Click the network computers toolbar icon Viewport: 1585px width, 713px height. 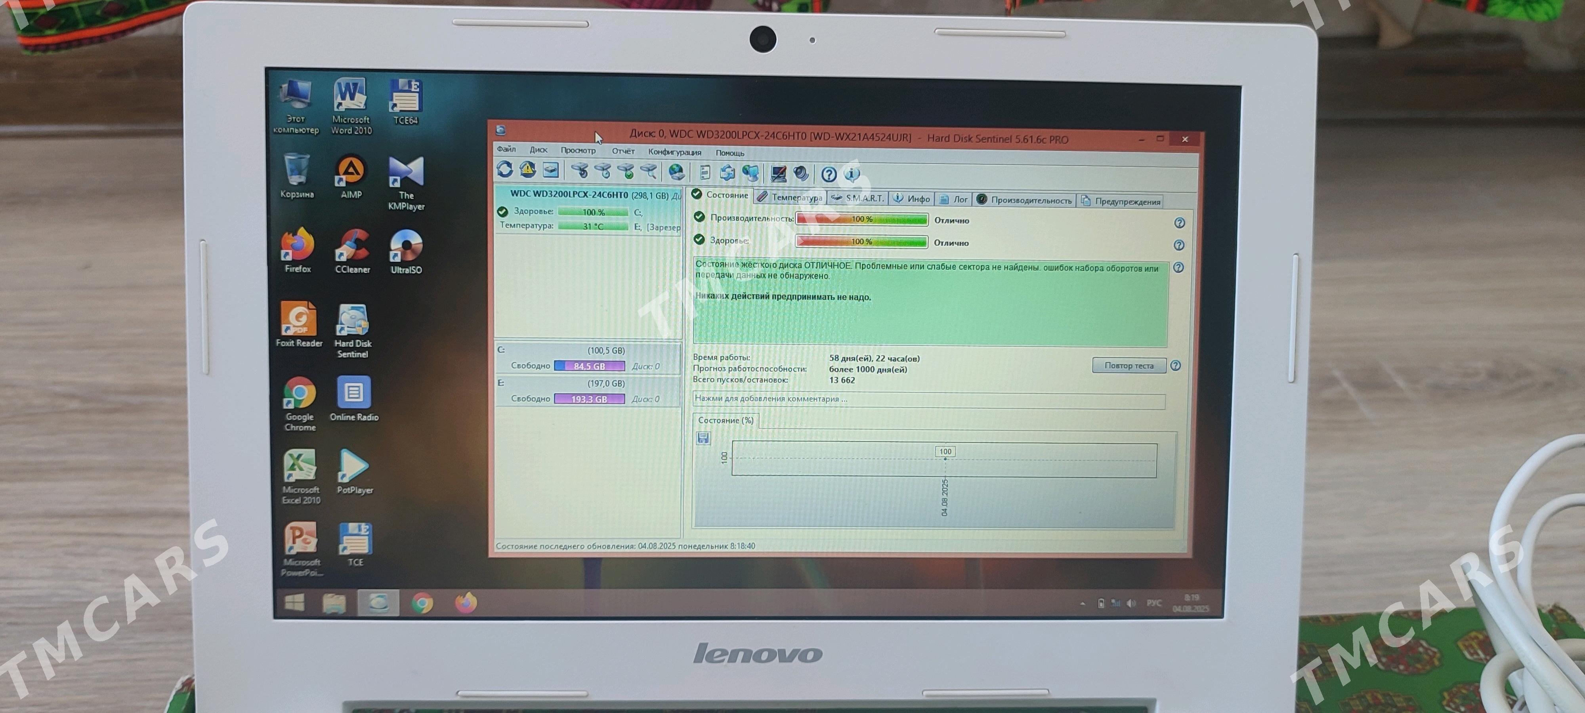(x=750, y=173)
